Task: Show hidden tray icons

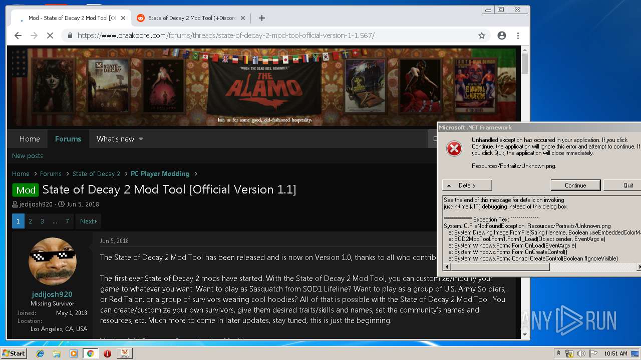Action: tap(558, 353)
